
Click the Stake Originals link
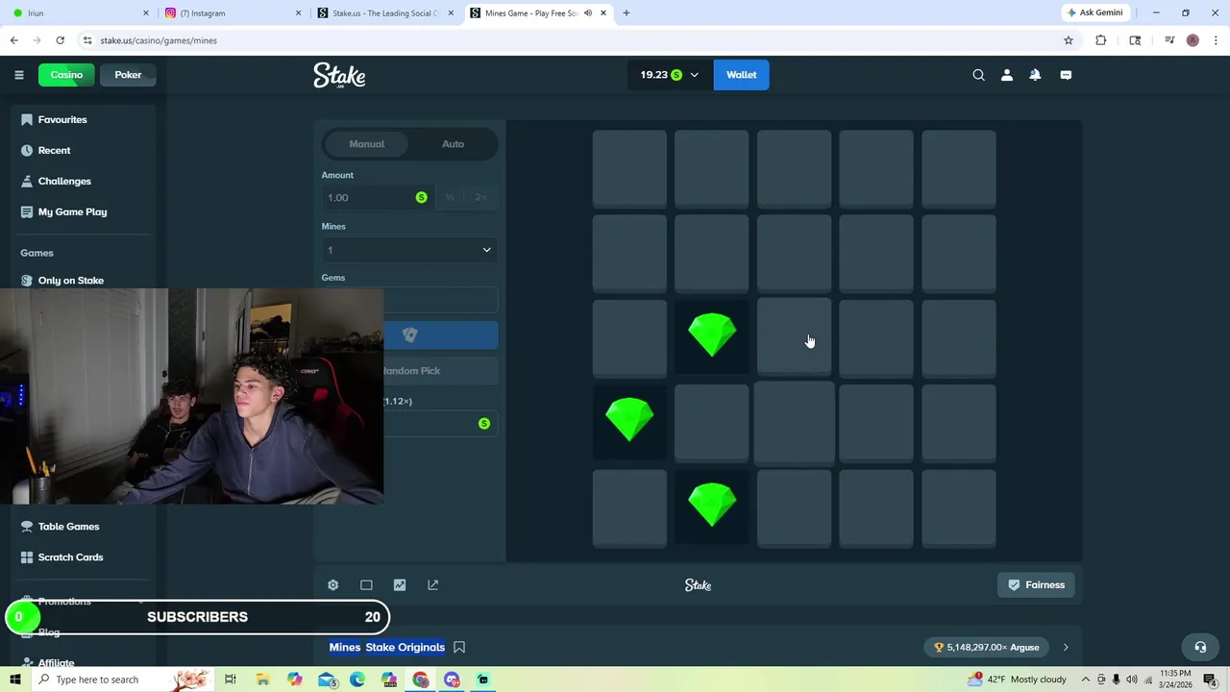tap(405, 647)
